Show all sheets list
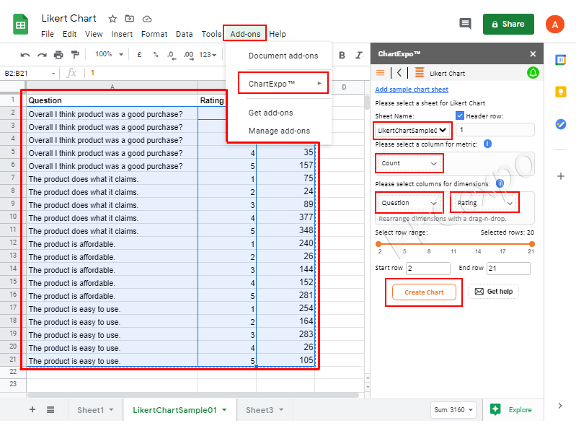576x431 pixels. 50,409
